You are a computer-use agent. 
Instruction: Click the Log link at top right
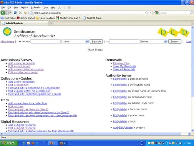[189, 42]
